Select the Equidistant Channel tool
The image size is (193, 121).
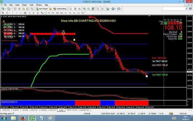(25, 13)
